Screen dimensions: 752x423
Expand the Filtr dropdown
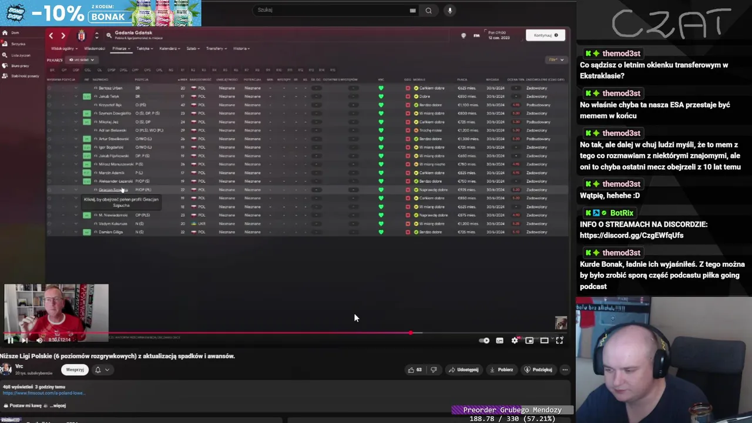[x=556, y=60]
